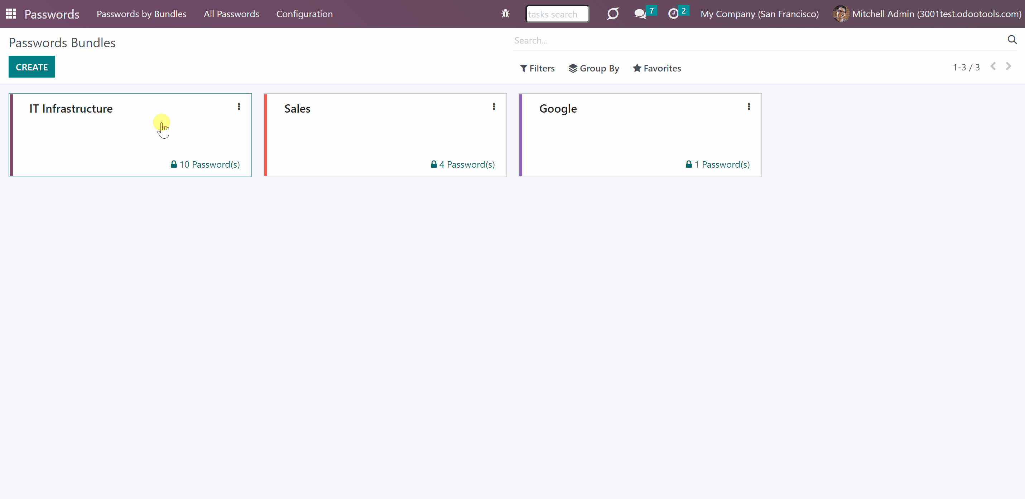Open All Passwords menu

tap(231, 14)
